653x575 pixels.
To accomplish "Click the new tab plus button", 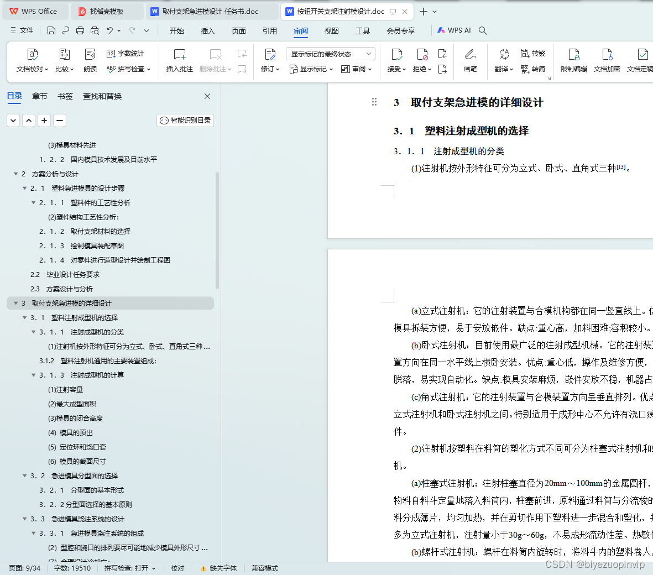I will click(x=423, y=12).
